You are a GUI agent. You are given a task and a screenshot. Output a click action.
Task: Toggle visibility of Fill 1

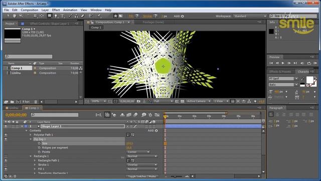[x=6, y=169]
